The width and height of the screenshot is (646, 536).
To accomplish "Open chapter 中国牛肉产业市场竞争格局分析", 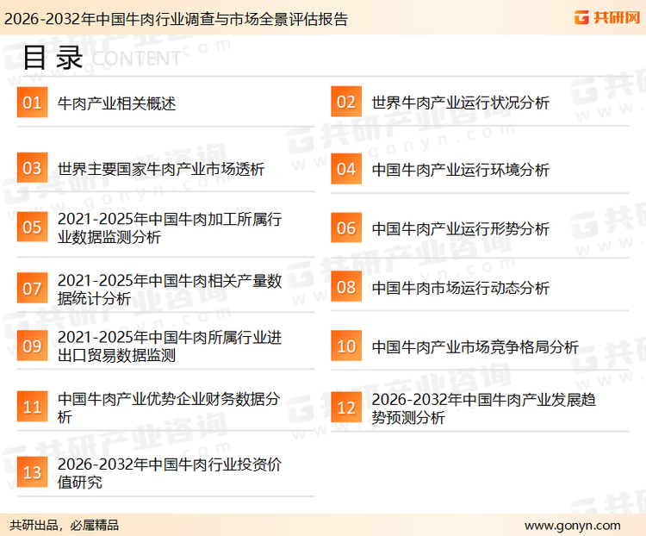I will tap(475, 346).
